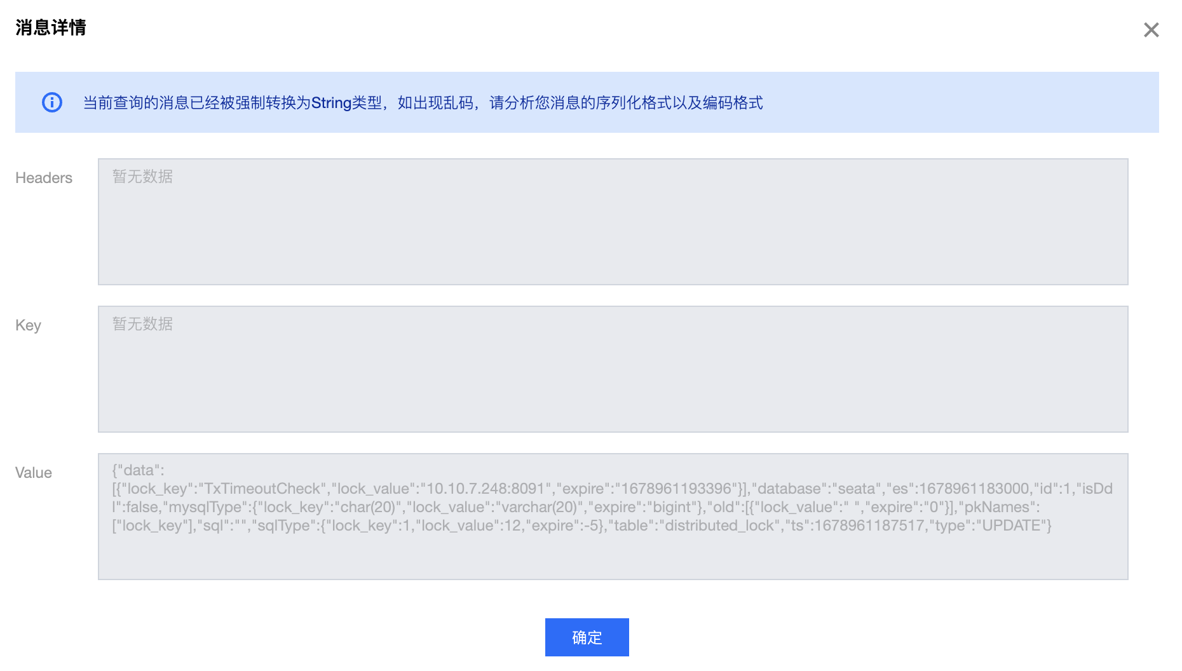1182x671 pixels.
Task: Click the 消息详情 dialog title
Action: pos(51,29)
